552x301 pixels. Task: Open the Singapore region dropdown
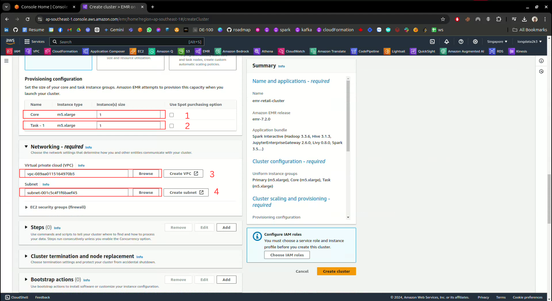tap(497, 41)
